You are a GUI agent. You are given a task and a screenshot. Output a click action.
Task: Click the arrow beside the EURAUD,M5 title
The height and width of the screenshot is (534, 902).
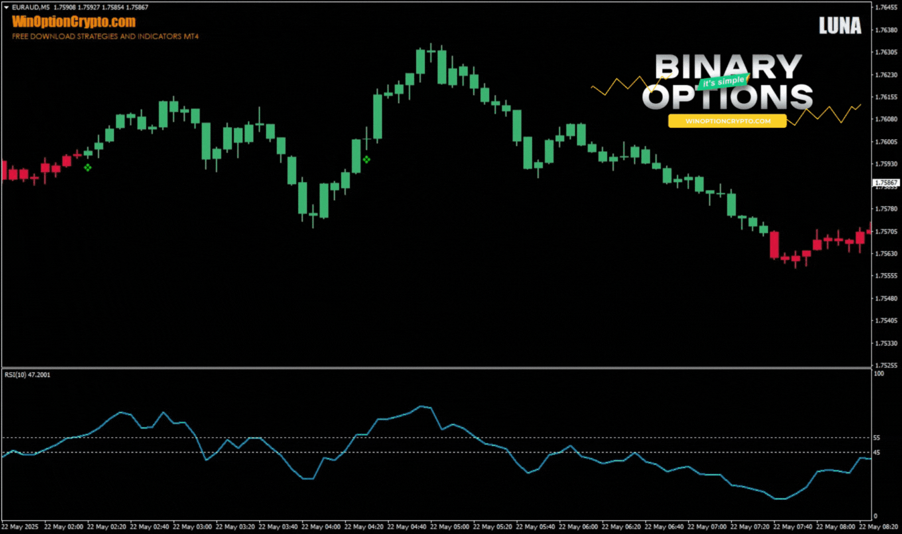pyautogui.click(x=6, y=7)
